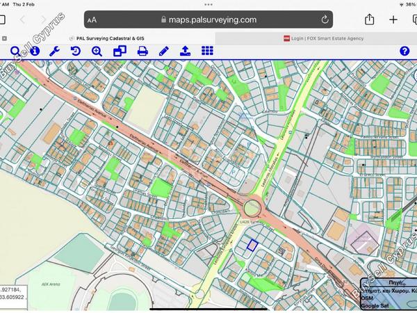This screenshot has height=313, width=417.
Task: Click the history clock icon
Action: [76, 51]
